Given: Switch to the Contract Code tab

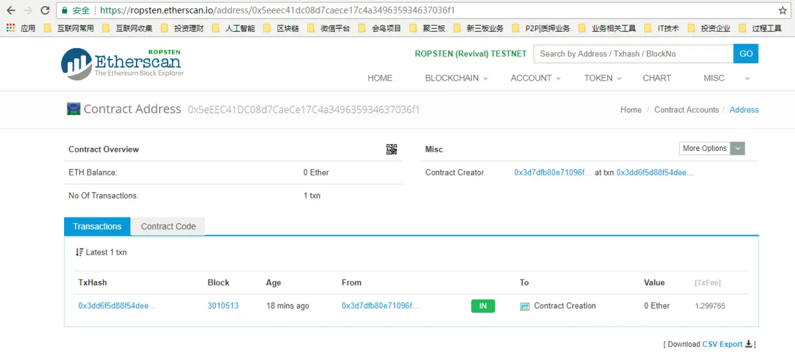Looking at the screenshot, I should coord(168,227).
